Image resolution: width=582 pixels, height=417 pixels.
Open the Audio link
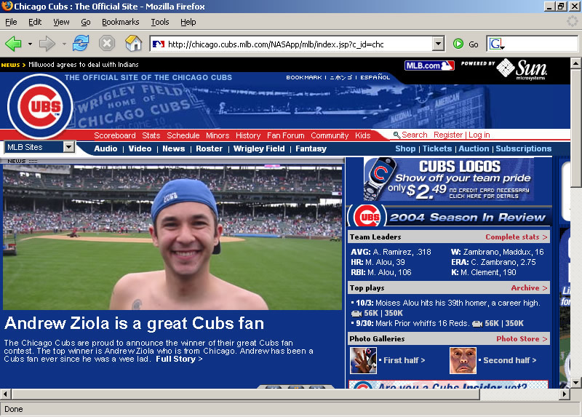click(x=105, y=148)
